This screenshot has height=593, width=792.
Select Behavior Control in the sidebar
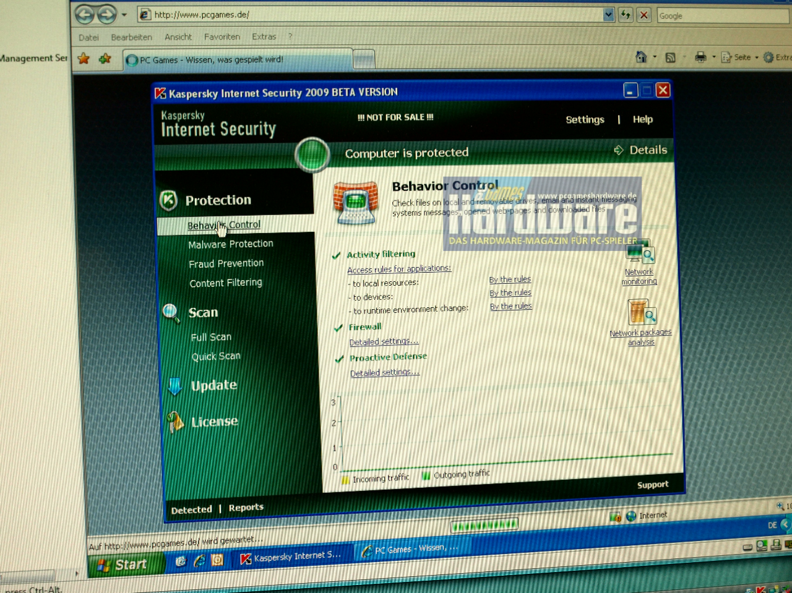(224, 225)
